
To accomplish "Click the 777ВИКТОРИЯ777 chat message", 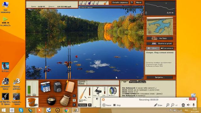I will pyautogui.click(x=142, y=94).
